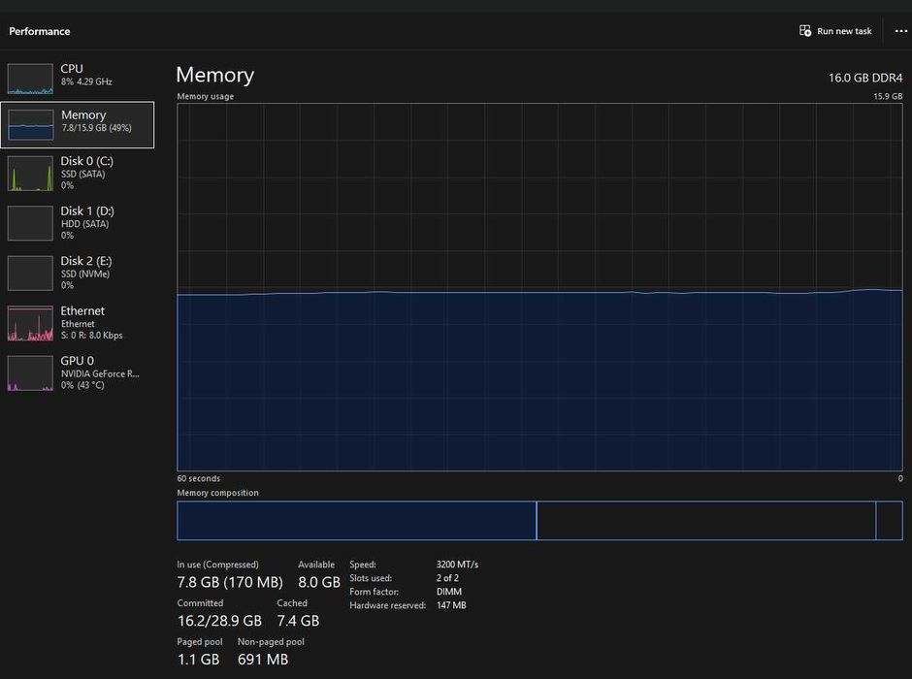Open the three-dot more options menu
The height and width of the screenshot is (679, 912).
click(900, 31)
